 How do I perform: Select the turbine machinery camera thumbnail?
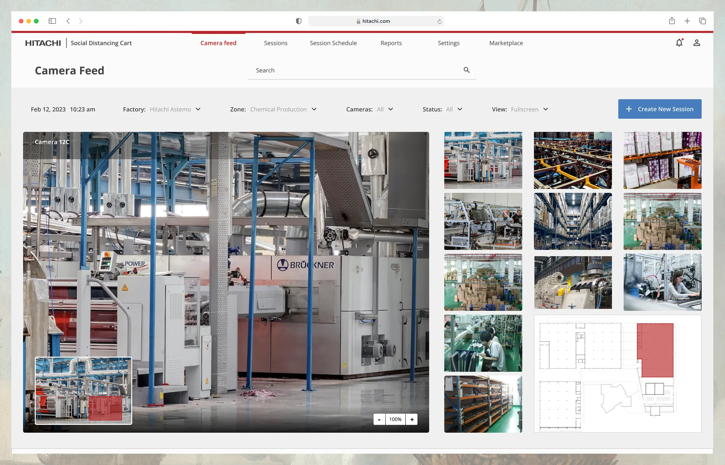(573, 282)
